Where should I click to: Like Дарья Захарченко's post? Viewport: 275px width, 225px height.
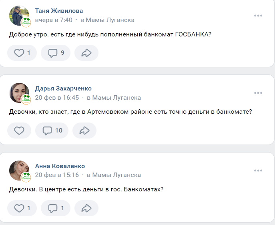click(x=19, y=130)
